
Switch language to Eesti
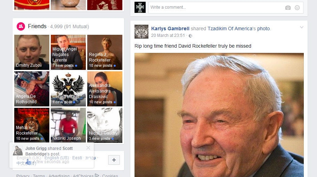(x=77, y=158)
